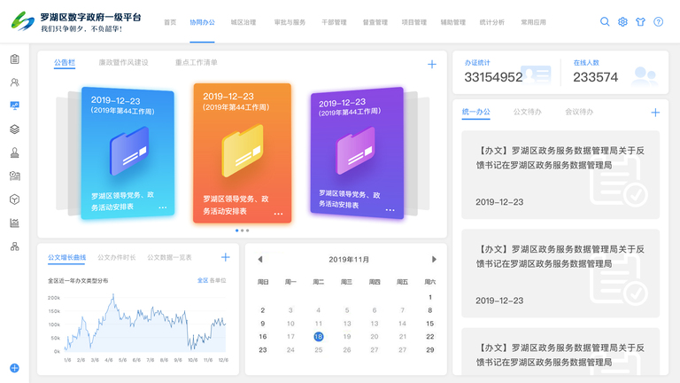Switch to 廉政暨作风建设 tab

(124, 63)
